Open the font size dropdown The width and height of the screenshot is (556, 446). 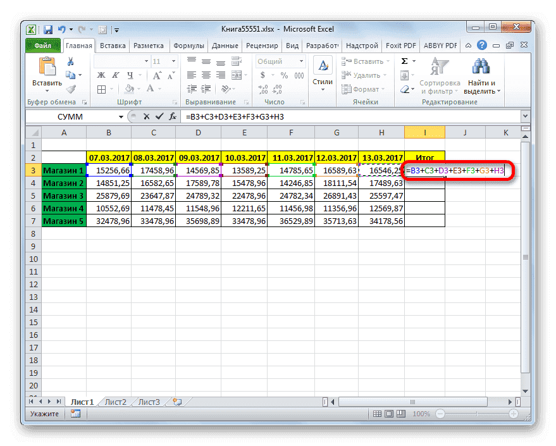[173, 61]
